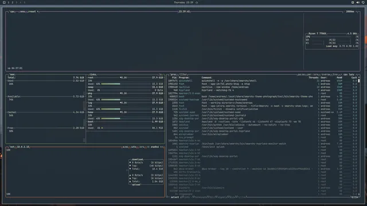This screenshot has width=367, height=206.
Task: Switch to workspace 2 in top bar
Action: tap(13, 2)
